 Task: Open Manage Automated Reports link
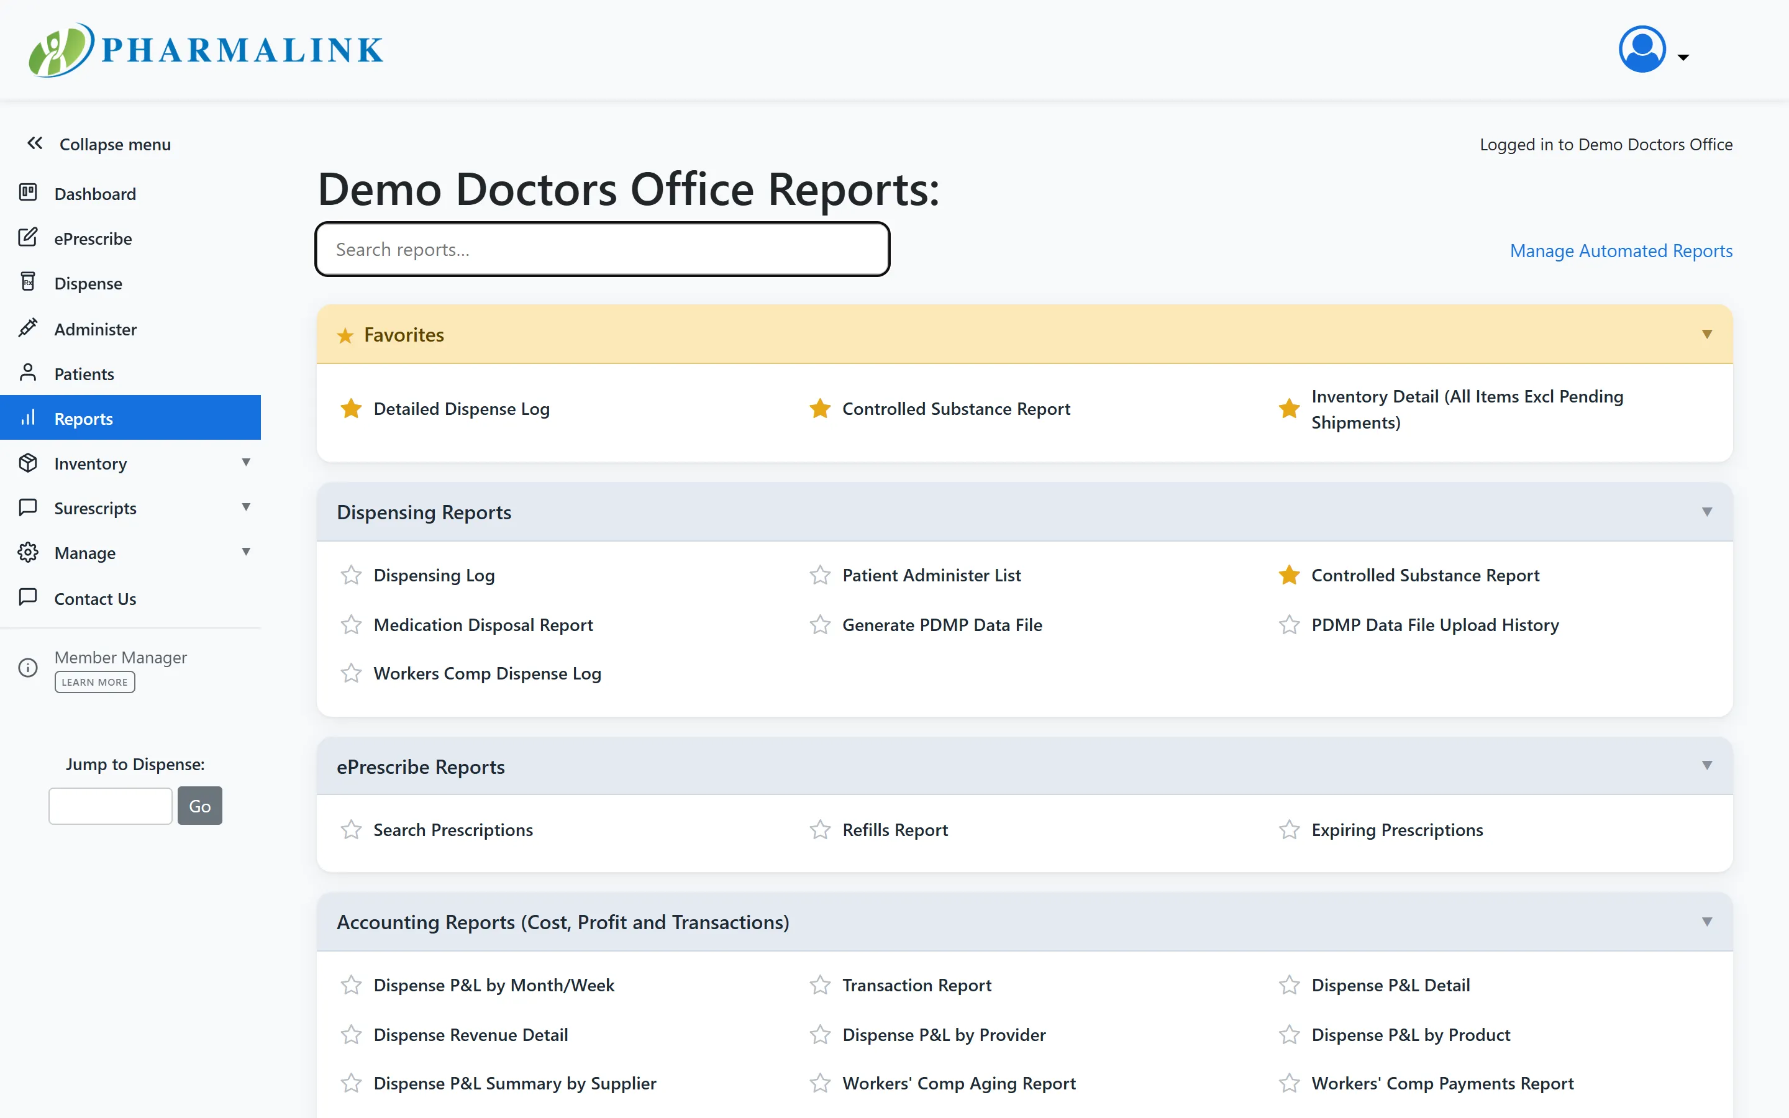tap(1621, 251)
